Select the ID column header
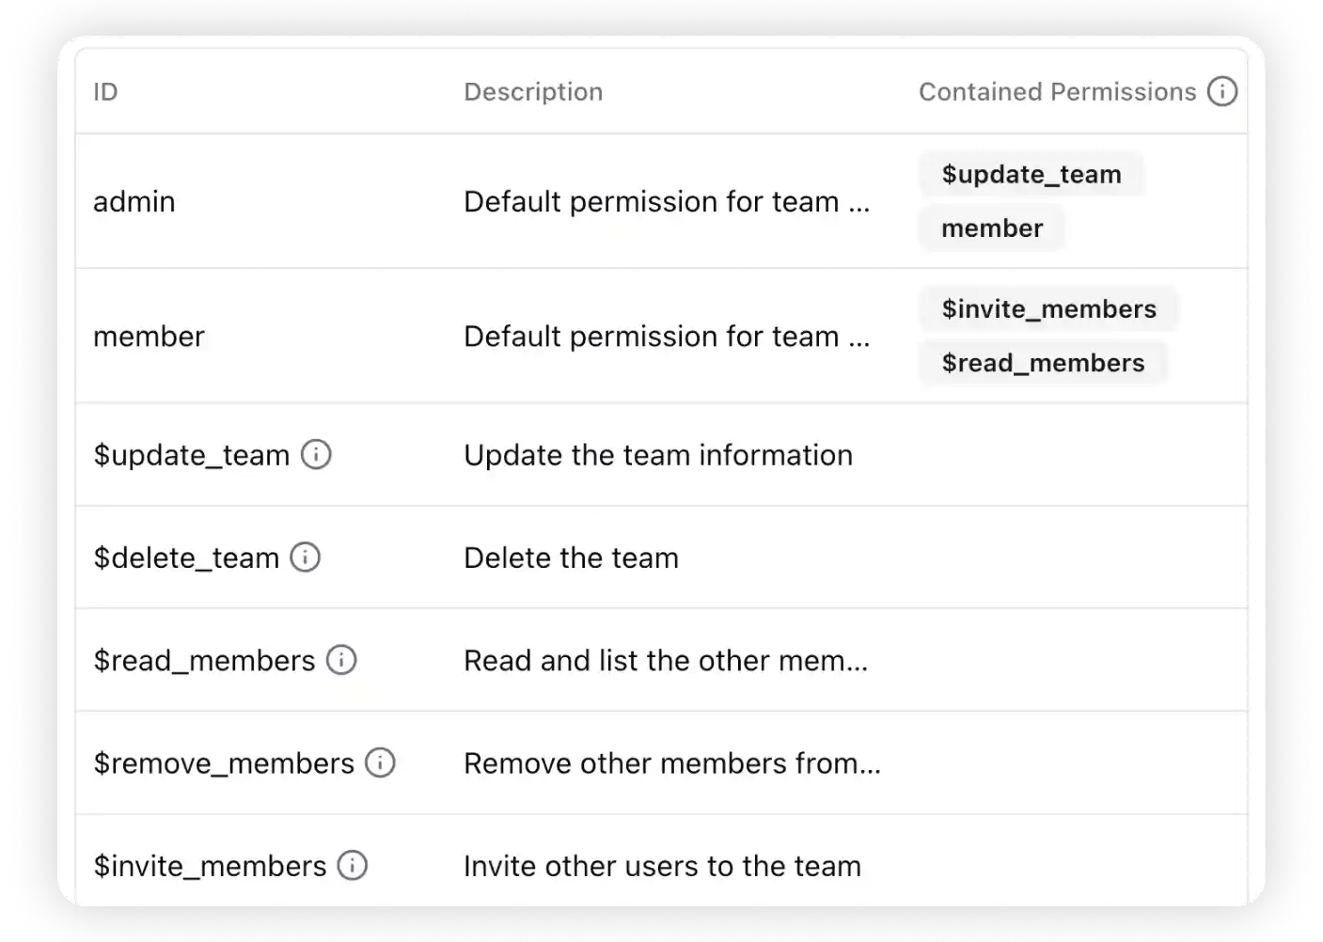The width and height of the screenshot is (1323, 942). [x=105, y=92]
